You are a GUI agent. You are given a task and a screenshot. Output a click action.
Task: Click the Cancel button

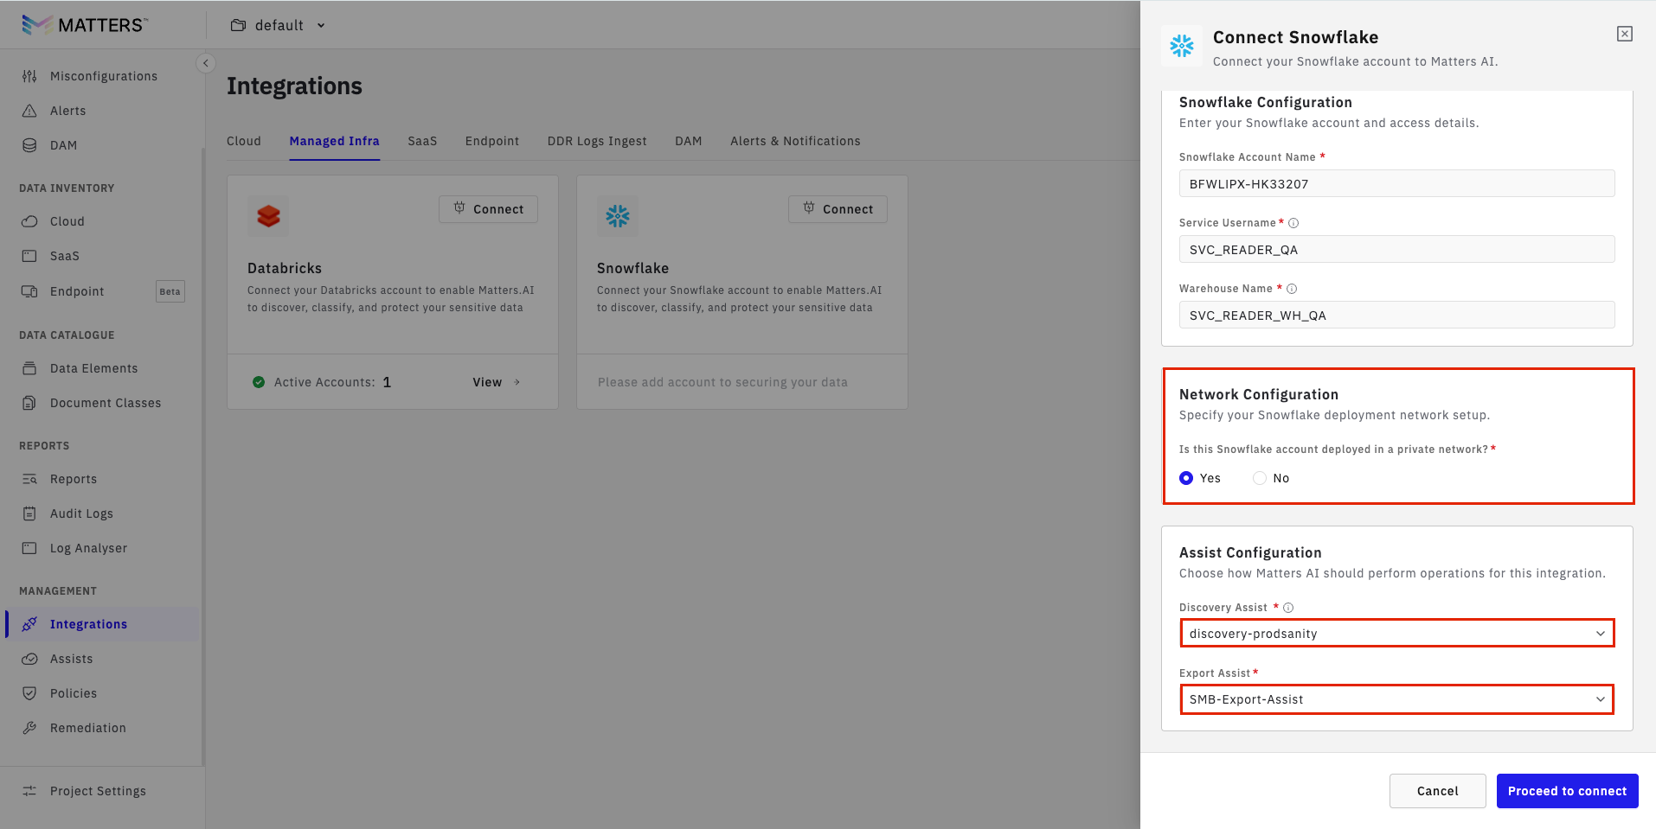pyautogui.click(x=1438, y=791)
